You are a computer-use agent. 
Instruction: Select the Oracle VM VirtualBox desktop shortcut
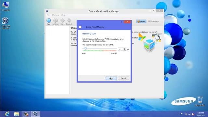(x=6, y=23)
